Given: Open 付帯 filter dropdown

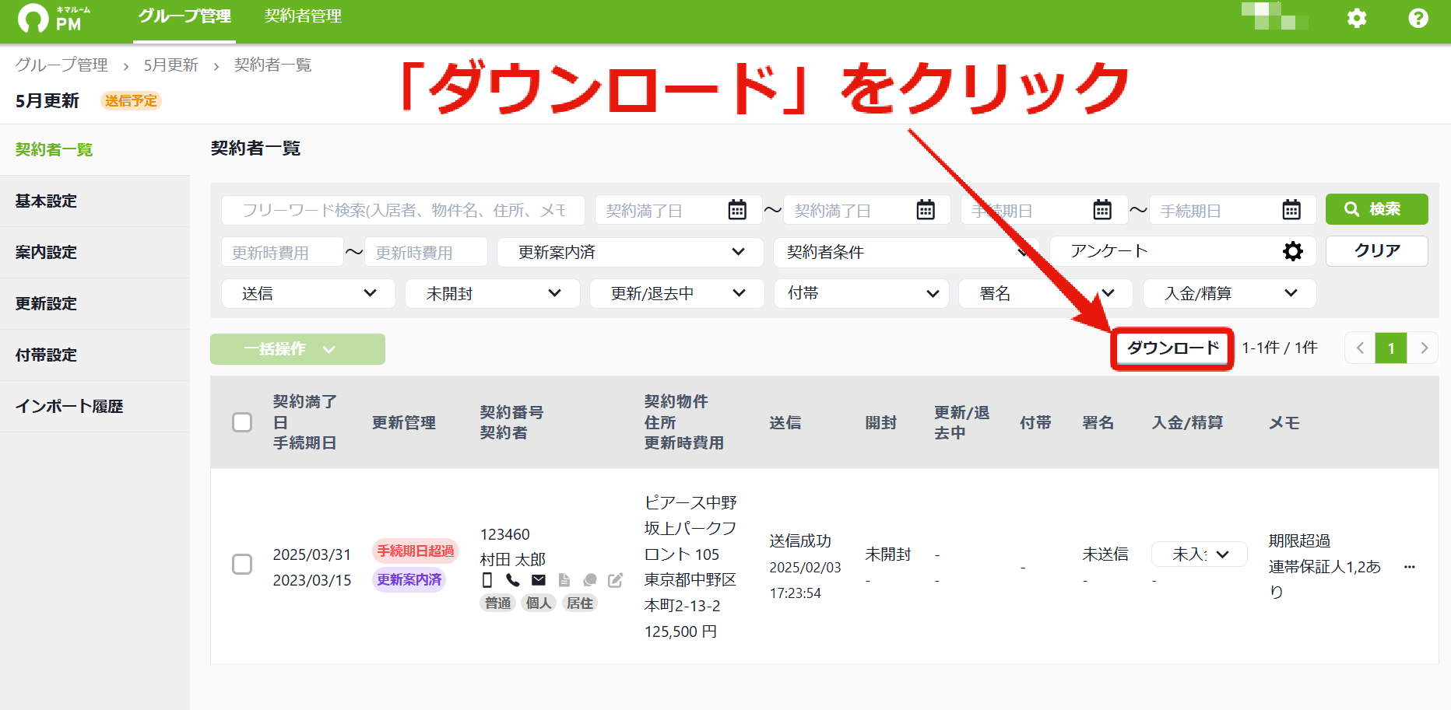Looking at the screenshot, I should [x=862, y=293].
